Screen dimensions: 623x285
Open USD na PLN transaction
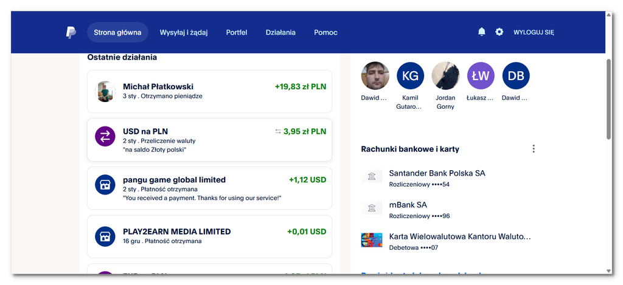209,140
